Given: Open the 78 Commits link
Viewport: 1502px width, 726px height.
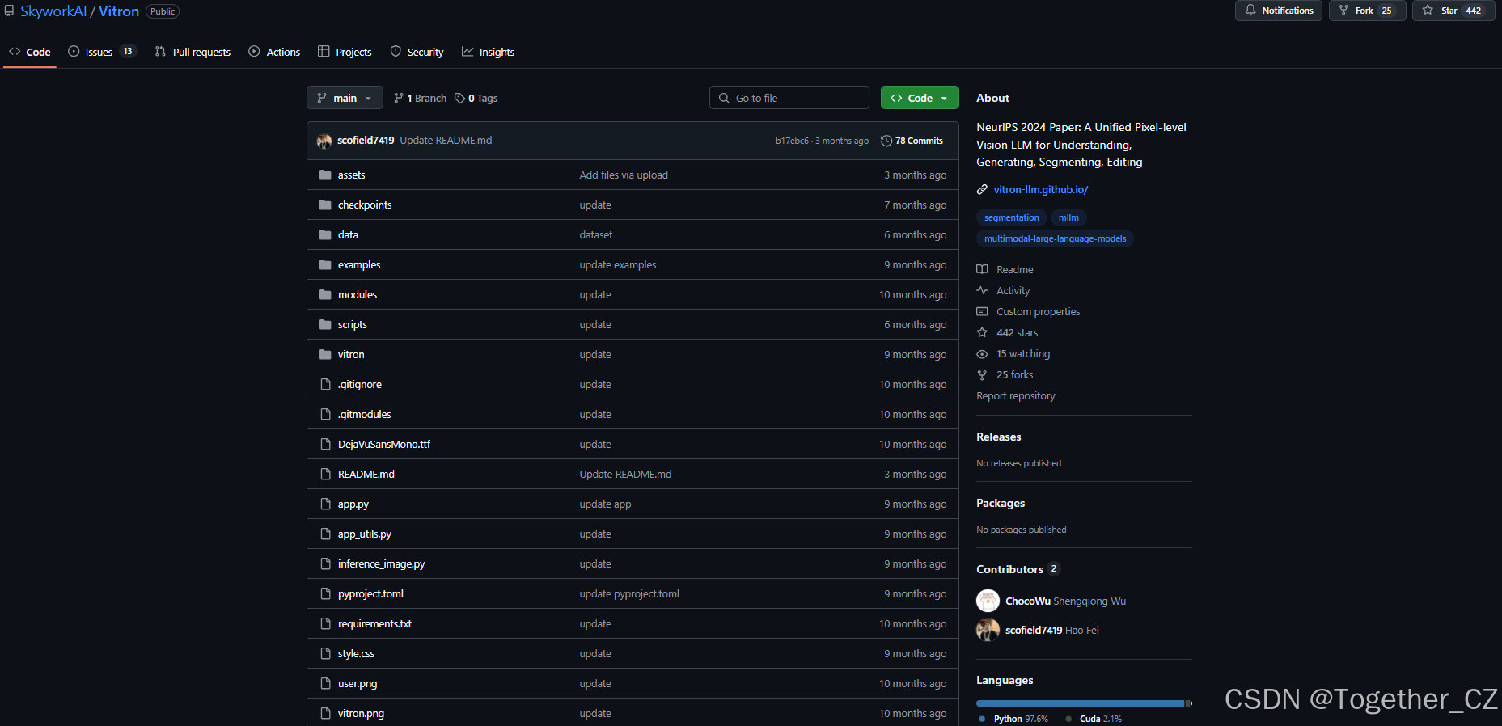Looking at the screenshot, I should click(912, 141).
